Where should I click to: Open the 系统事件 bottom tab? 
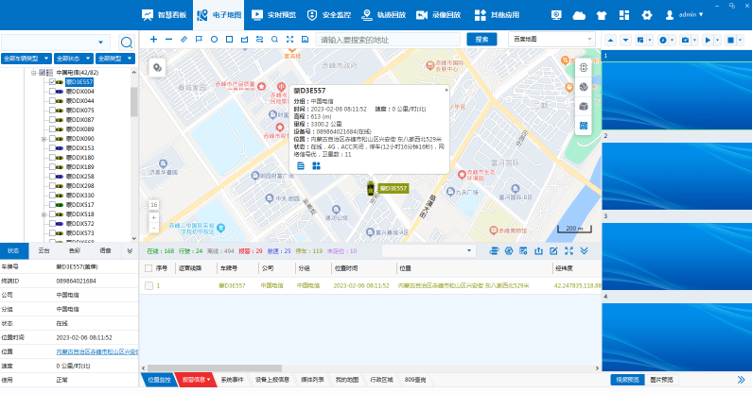pyautogui.click(x=232, y=379)
